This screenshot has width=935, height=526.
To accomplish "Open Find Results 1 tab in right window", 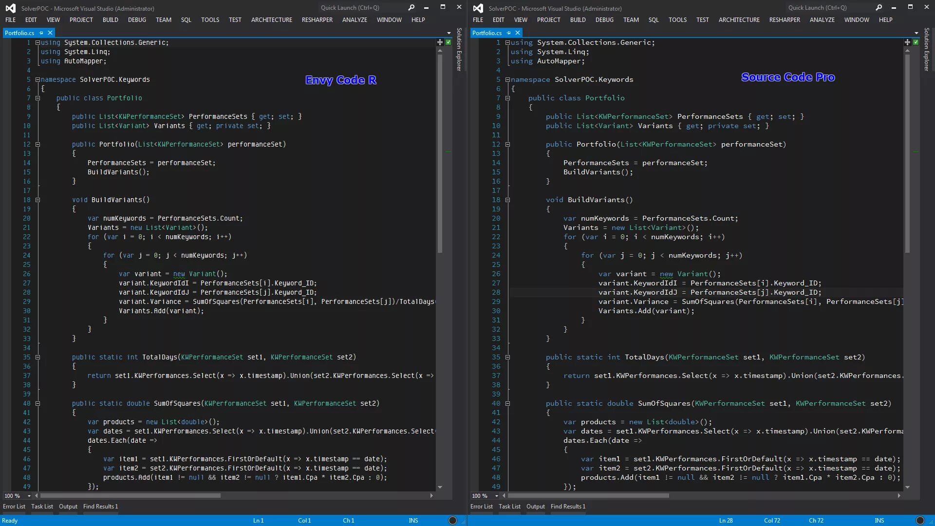I will coord(568,507).
